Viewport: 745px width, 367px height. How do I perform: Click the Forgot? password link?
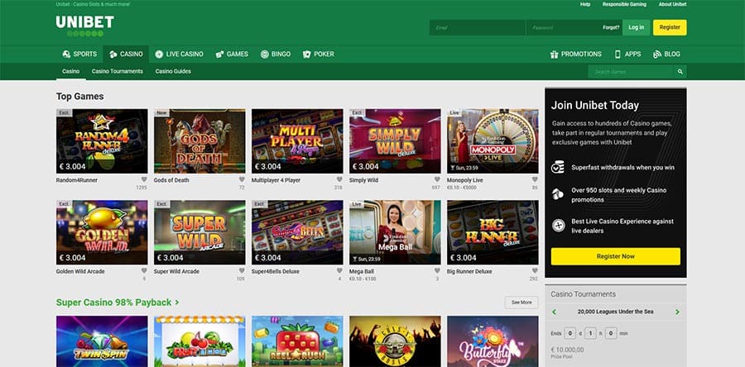tap(611, 27)
